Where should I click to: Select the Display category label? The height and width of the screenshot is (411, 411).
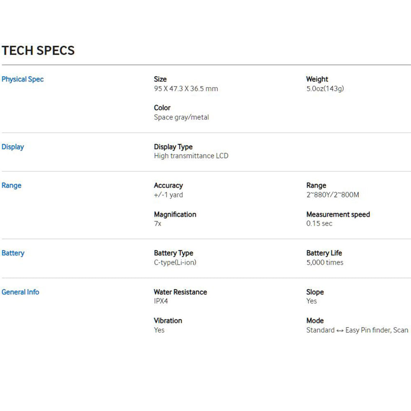coord(13,147)
